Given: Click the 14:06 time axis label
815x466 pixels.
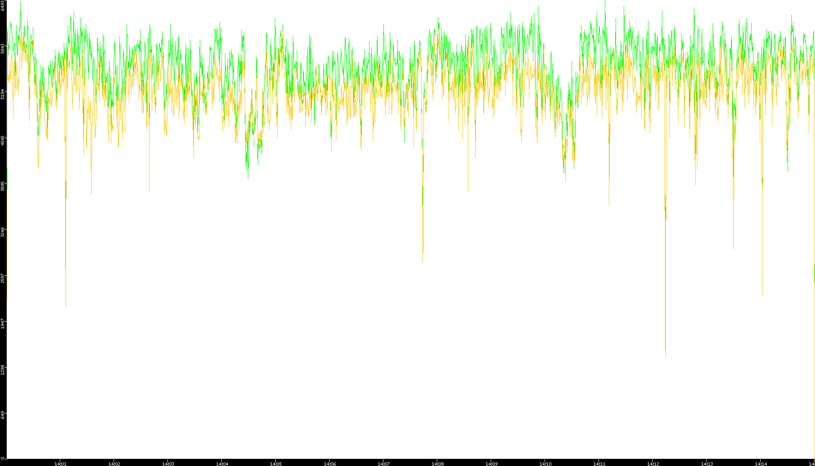Looking at the screenshot, I should click(x=330, y=463).
